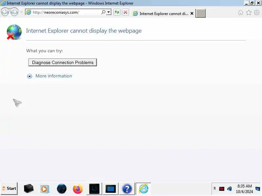The height and width of the screenshot is (196, 262).
Task: Click the More information link text
Action: tap(54, 76)
